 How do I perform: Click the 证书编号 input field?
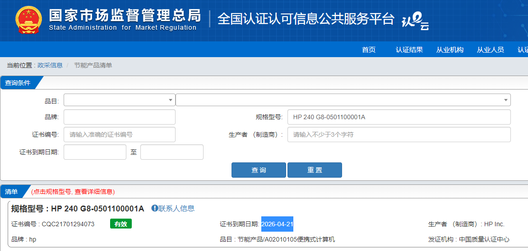point(120,134)
